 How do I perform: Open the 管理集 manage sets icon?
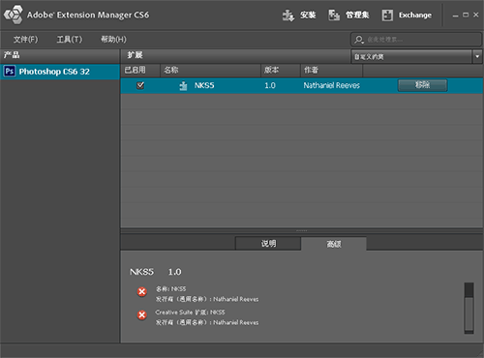point(334,15)
